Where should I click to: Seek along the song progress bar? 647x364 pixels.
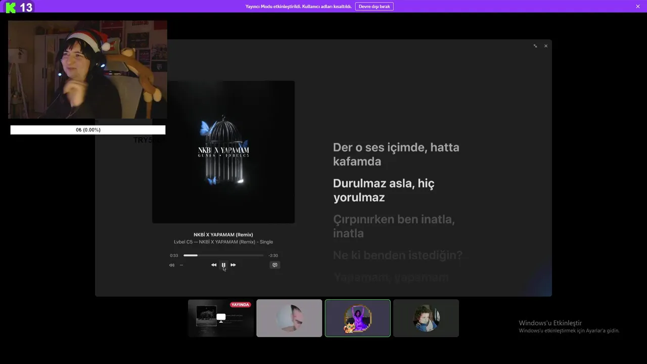point(223,255)
